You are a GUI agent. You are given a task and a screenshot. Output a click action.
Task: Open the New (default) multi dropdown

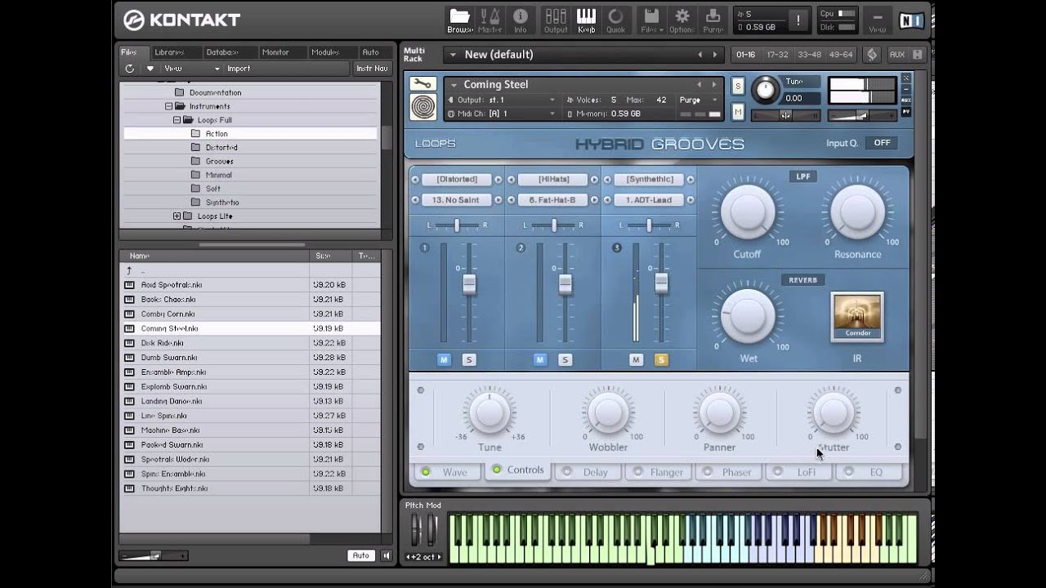(453, 55)
